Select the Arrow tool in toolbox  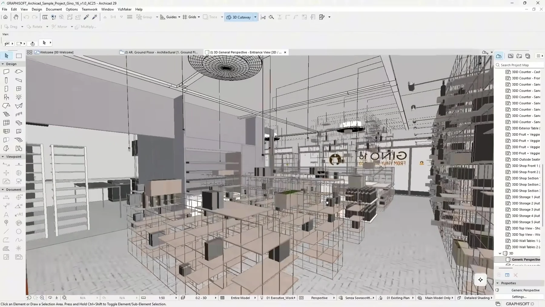[x=6, y=56]
